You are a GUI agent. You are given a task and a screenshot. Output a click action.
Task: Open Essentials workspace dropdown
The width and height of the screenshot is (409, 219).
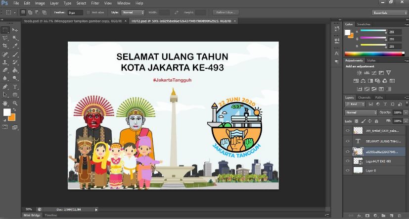pyautogui.click(x=390, y=12)
